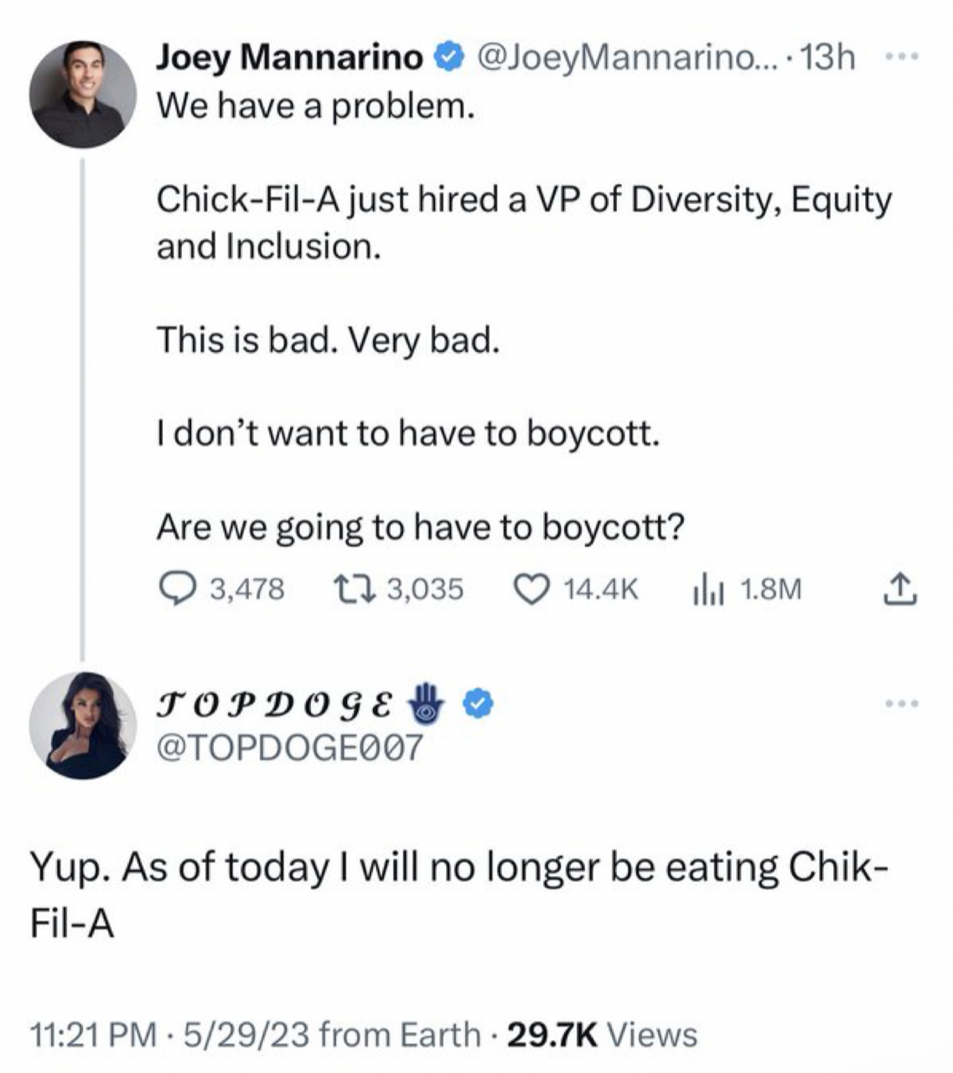Click the 13h timestamp on Joey's tweet
953x1073 pixels.
point(828,58)
